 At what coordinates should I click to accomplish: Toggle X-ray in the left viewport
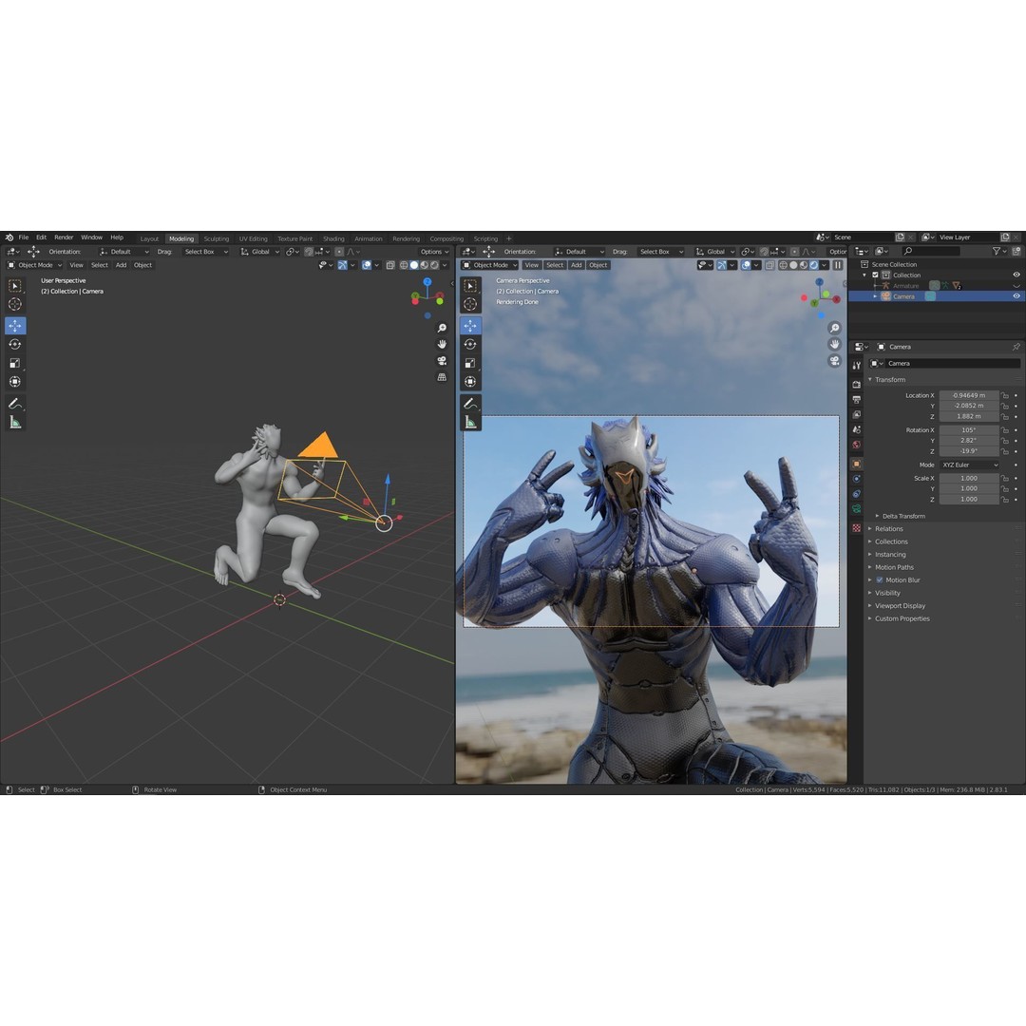[390, 266]
